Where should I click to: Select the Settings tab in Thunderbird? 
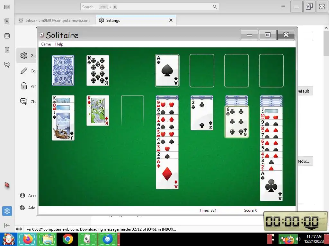pyautogui.click(x=136, y=20)
